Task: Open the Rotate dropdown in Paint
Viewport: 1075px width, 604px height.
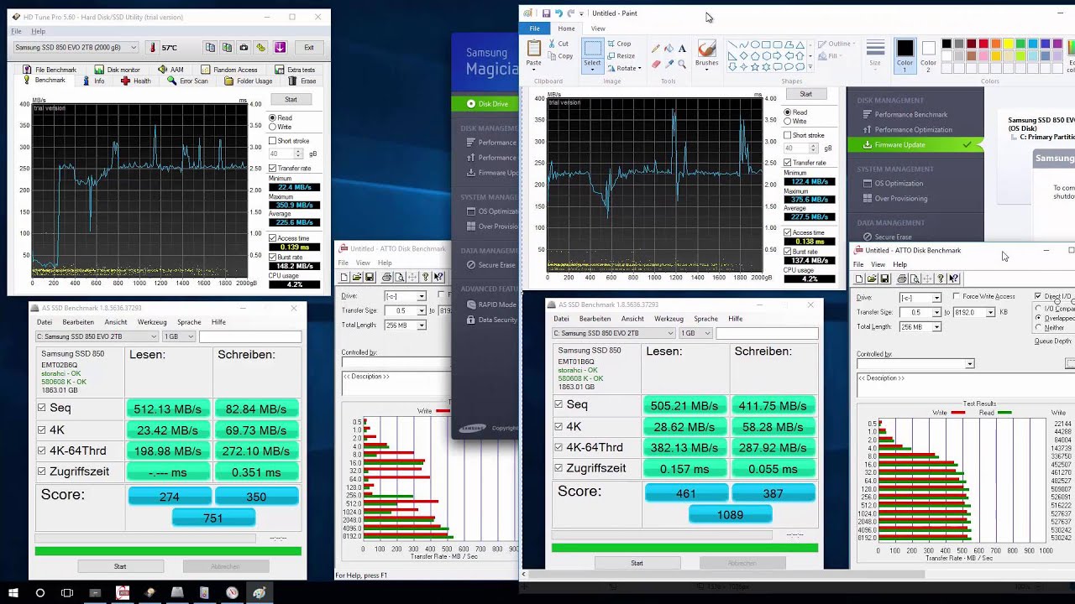Action: [x=623, y=68]
